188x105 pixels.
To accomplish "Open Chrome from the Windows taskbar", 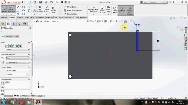I will [x=12, y=102].
